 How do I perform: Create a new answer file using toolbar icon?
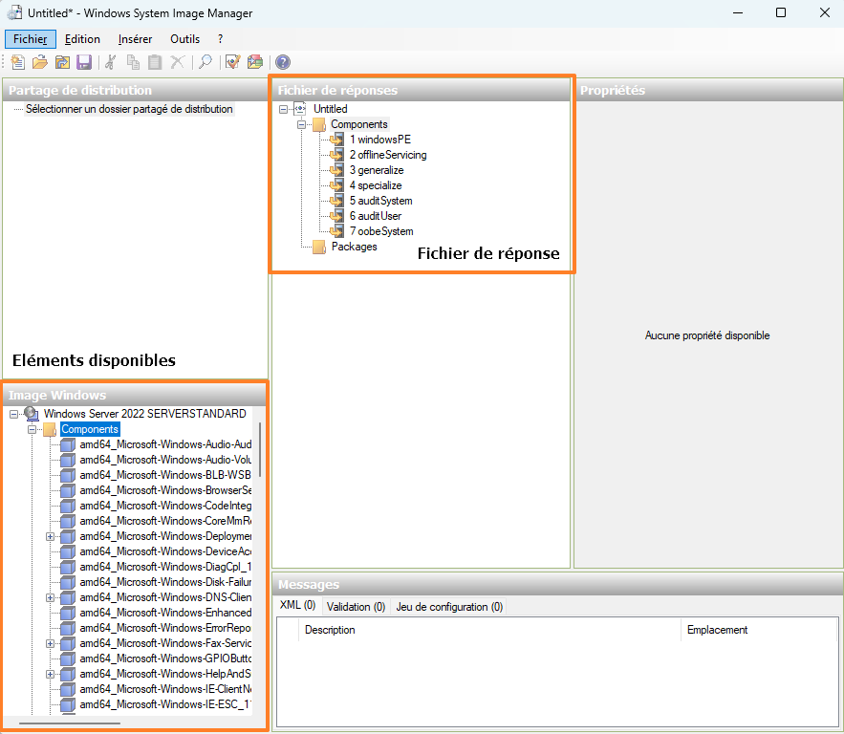17,61
